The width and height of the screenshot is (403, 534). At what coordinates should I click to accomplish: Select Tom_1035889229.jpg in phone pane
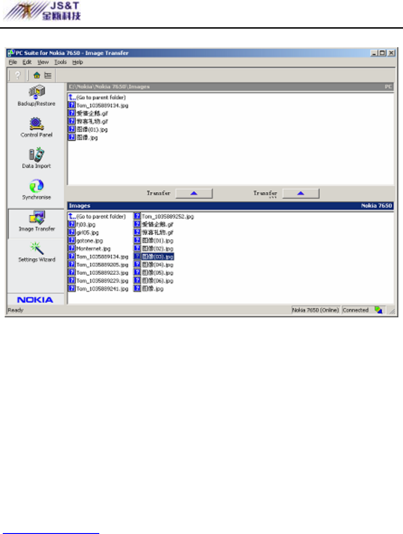(98, 281)
